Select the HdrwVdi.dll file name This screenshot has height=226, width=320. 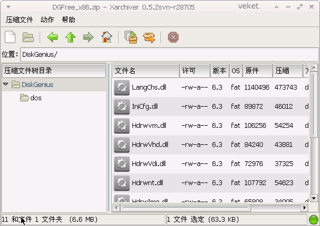click(x=149, y=164)
